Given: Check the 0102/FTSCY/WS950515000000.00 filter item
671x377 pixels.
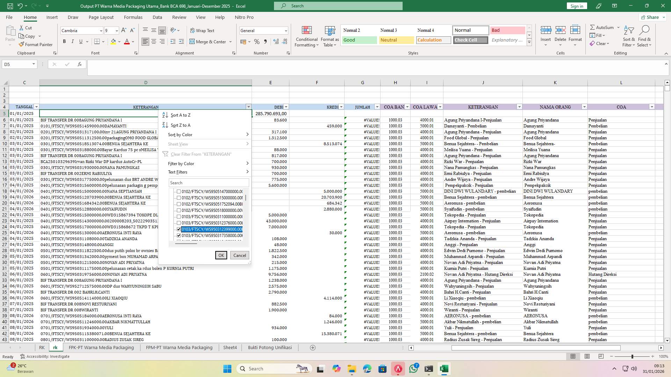Looking at the screenshot, I should [179, 198].
